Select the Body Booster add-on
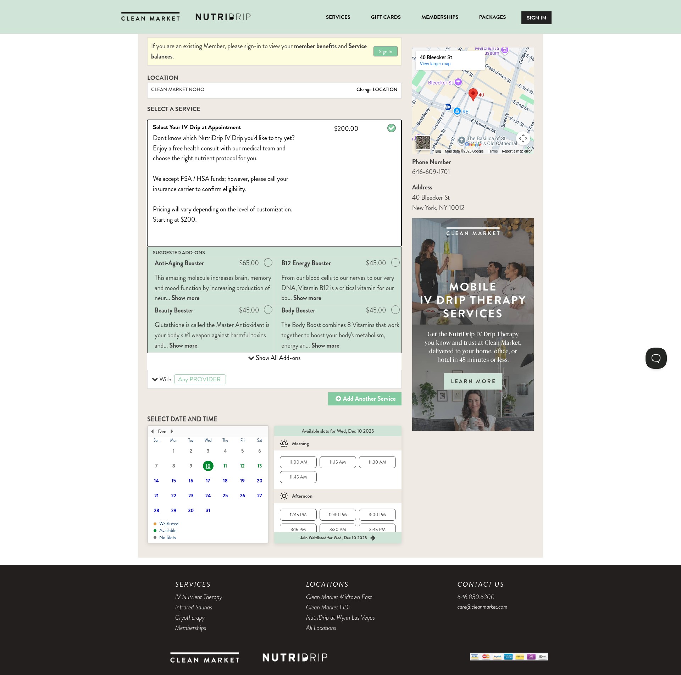681x675 pixels. pos(395,310)
